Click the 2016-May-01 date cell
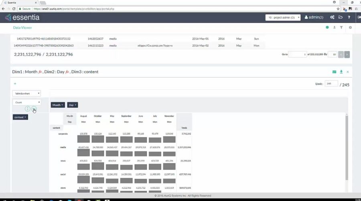Viewport: 361px width, 201px height. click(200, 39)
